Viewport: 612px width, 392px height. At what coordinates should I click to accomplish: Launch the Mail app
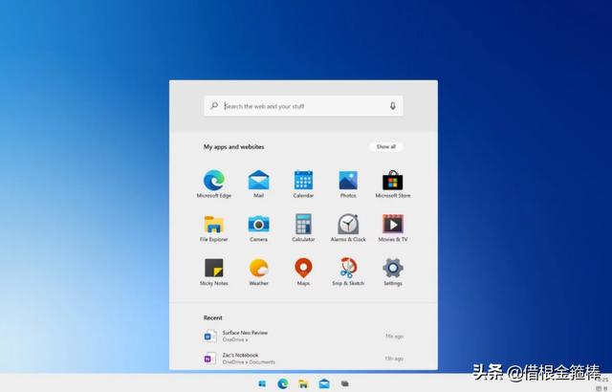(258, 180)
